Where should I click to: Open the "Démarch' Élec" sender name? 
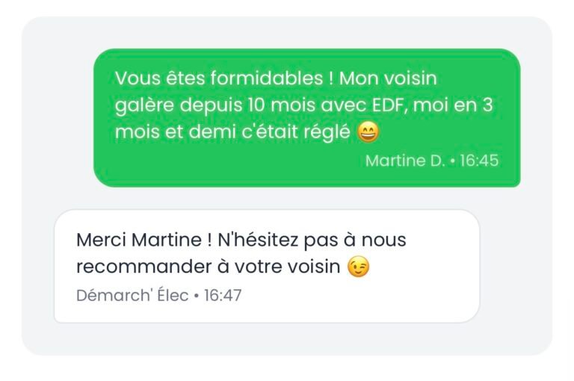(132, 295)
